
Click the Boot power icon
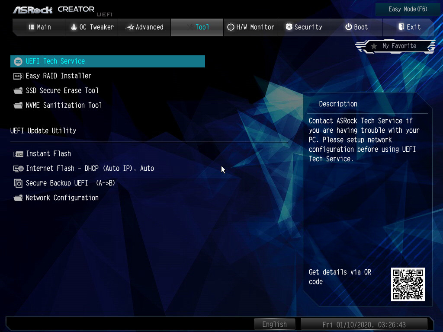click(x=349, y=27)
